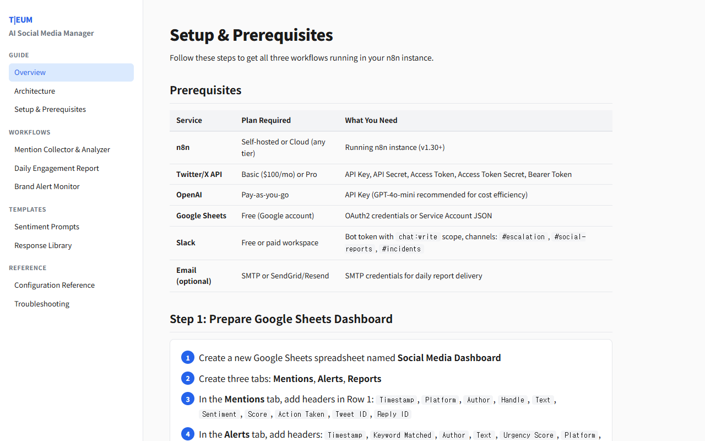Click the Prerequisites section heading

tap(205, 90)
